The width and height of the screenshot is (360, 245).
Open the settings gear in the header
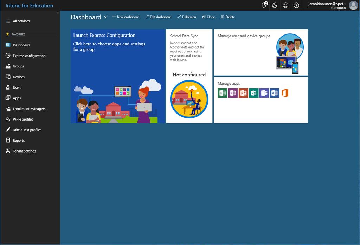[275, 5]
